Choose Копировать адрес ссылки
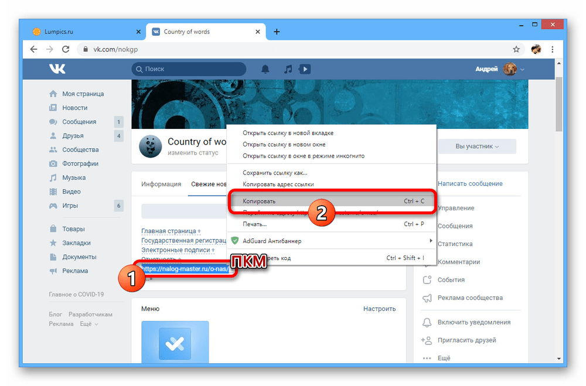 coord(278,185)
